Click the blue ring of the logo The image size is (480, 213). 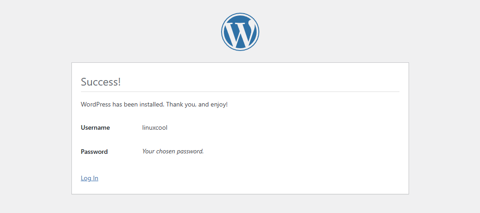[223, 32]
